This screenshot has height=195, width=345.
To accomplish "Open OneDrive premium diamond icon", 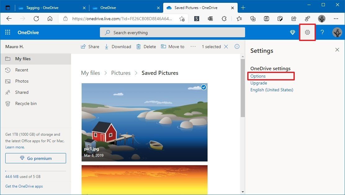I will 292,32.
